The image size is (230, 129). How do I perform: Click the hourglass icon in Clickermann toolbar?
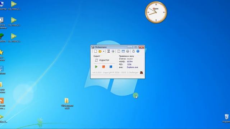109,51
